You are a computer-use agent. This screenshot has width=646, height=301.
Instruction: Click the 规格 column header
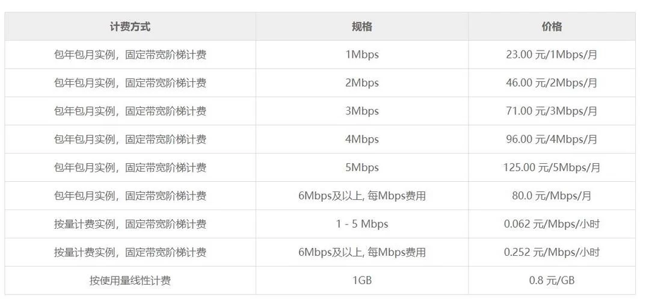click(362, 26)
